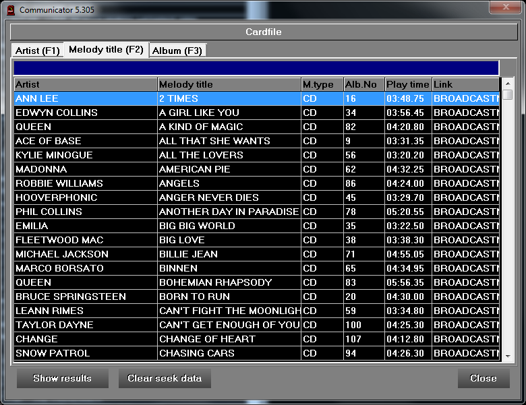Viewport: 526px width, 405px height.
Task: Click the BORN TO RUN title
Action: [194, 297]
